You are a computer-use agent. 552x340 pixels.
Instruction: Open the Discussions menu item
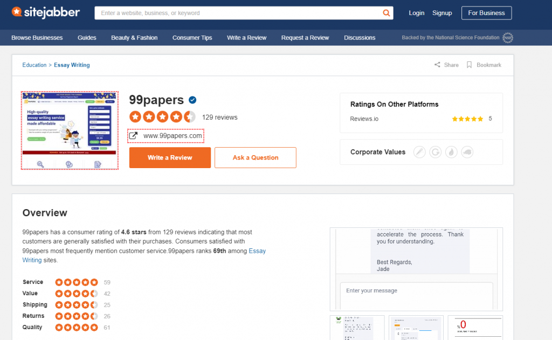click(x=360, y=38)
